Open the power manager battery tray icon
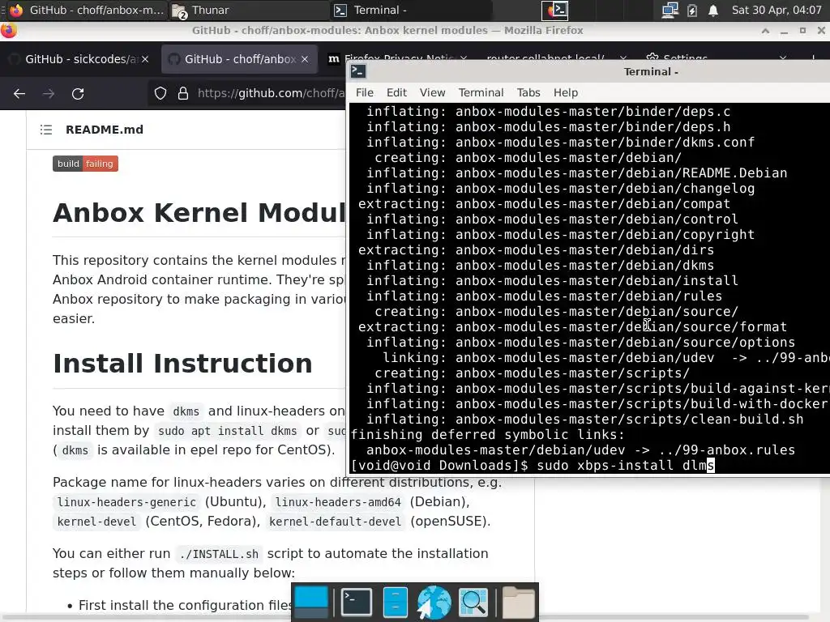 tap(692, 10)
